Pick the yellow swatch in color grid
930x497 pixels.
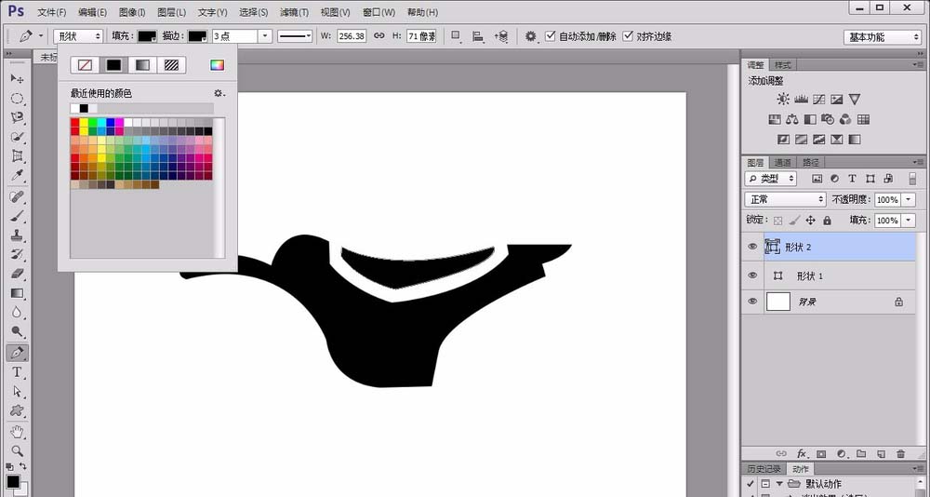point(84,122)
